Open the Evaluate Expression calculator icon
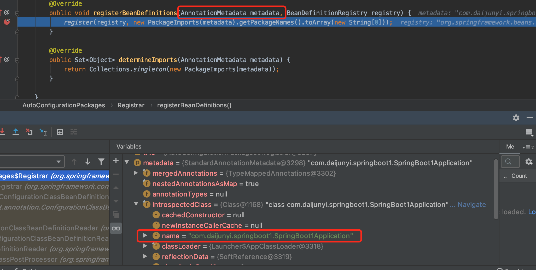Viewport: 536px width, 270px height. 60,132
